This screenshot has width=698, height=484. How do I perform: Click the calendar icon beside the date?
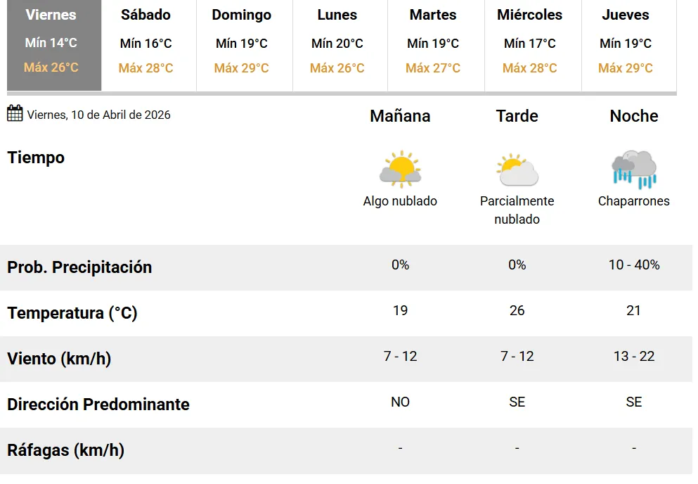[15, 113]
